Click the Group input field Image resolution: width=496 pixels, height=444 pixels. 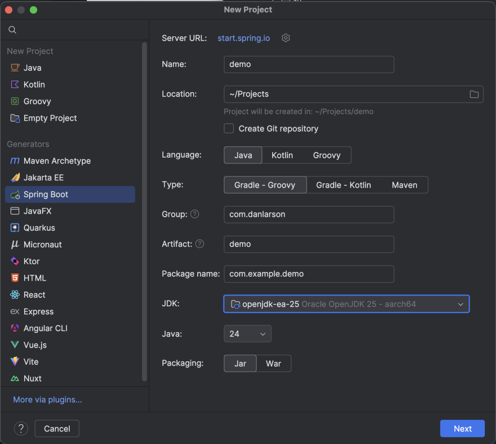coord(309,215)
